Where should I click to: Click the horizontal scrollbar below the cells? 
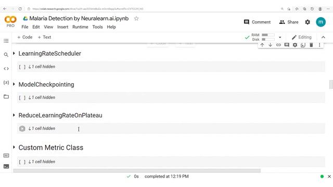click(137, 171)
